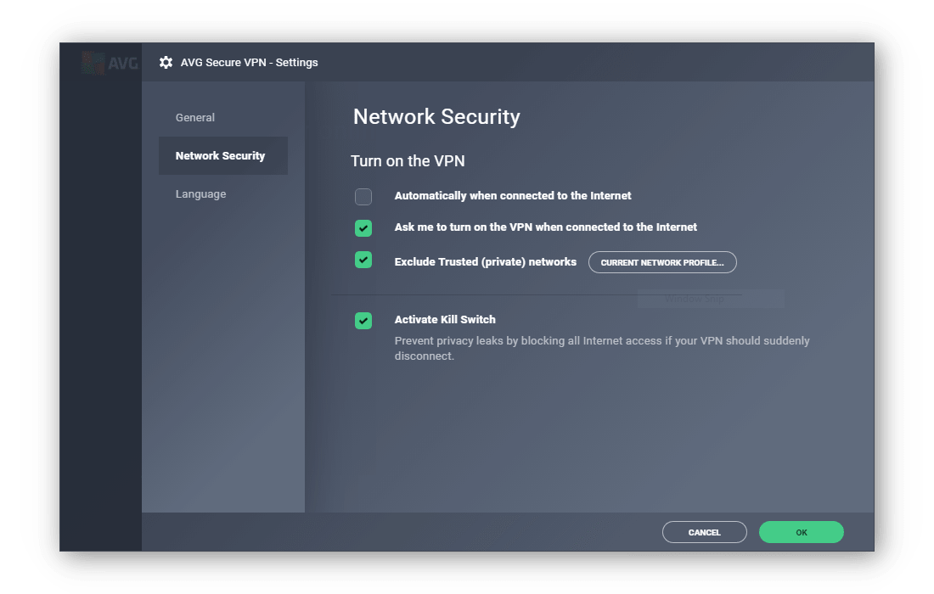The height and width of the screenshot is (594, 934).
Task: Disable the Activate Kill Switch checkbox
Action: pyautogui.click(x=363, y=321)
